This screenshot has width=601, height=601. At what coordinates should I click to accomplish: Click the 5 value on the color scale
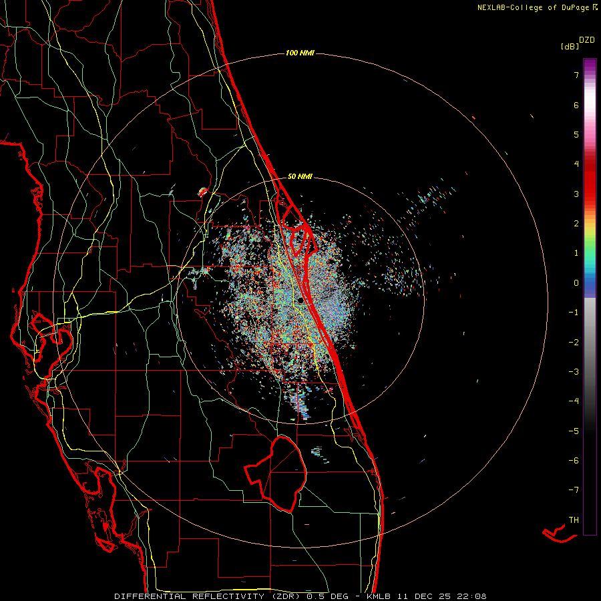(576, 134)
